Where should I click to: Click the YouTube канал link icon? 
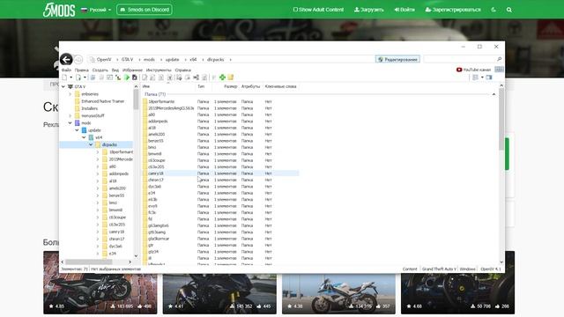click(x=459, y=70)
